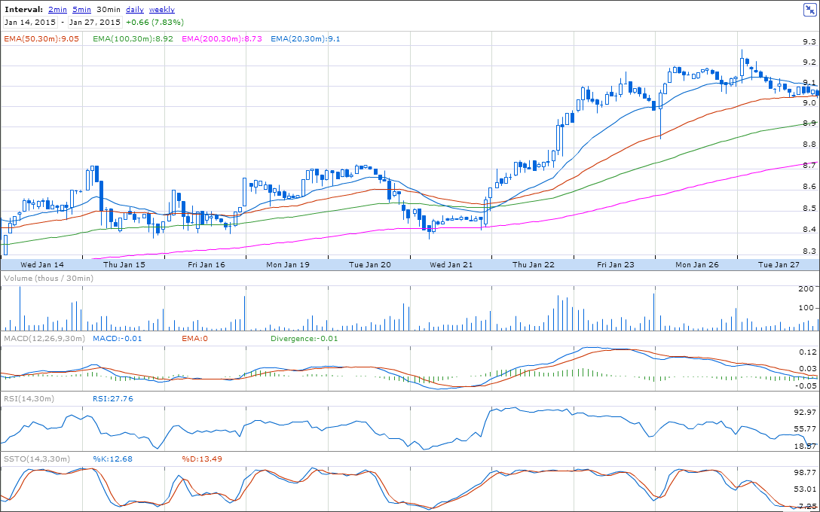Click the blue EMA(20,30m) legend label

pos(305,38)
